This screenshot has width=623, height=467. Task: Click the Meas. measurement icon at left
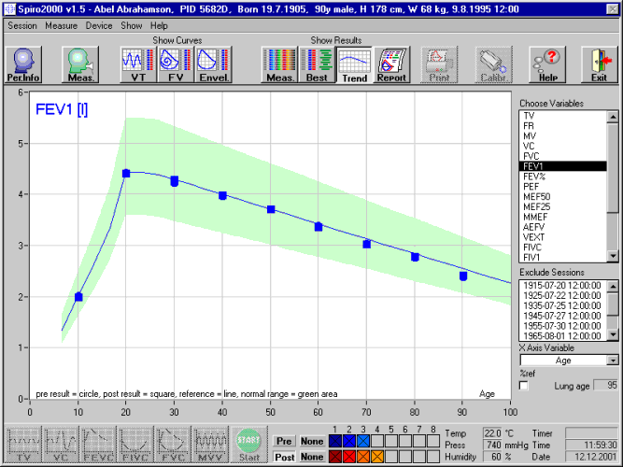[x=78, y=66]
